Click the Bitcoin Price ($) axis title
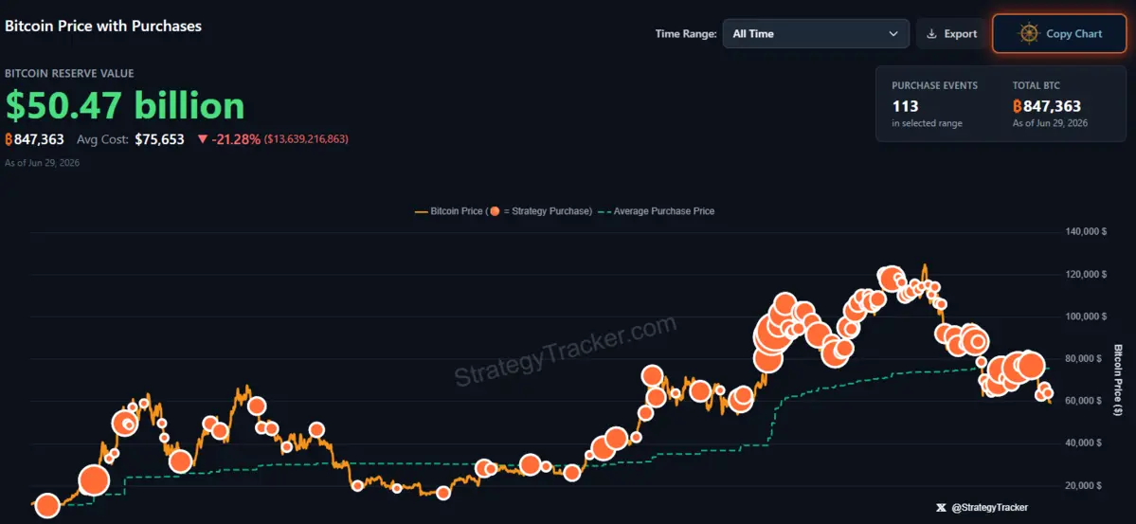Screen dimensions: 1136x524 pyautogui.click(x=1116, y=380)
